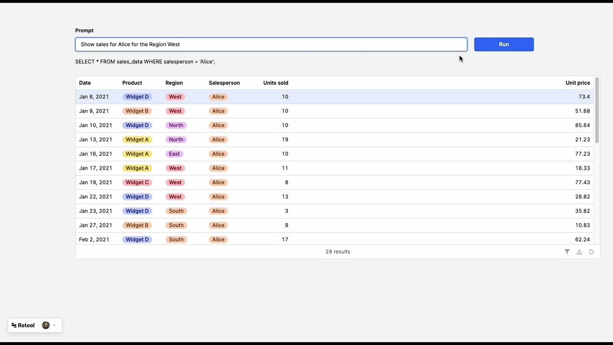Open the table filter icon
This screenshot has height=345, width=613.
point(567,252)
